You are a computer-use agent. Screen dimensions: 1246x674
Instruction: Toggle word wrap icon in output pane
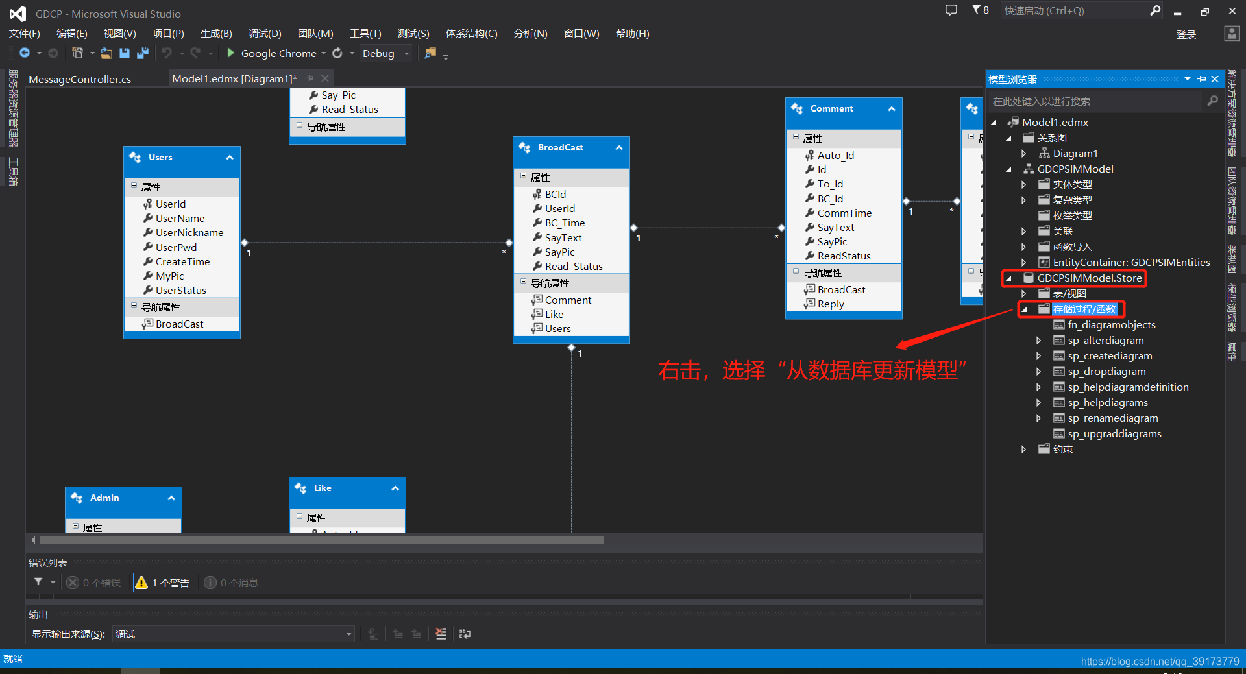[x=465, y=634]
